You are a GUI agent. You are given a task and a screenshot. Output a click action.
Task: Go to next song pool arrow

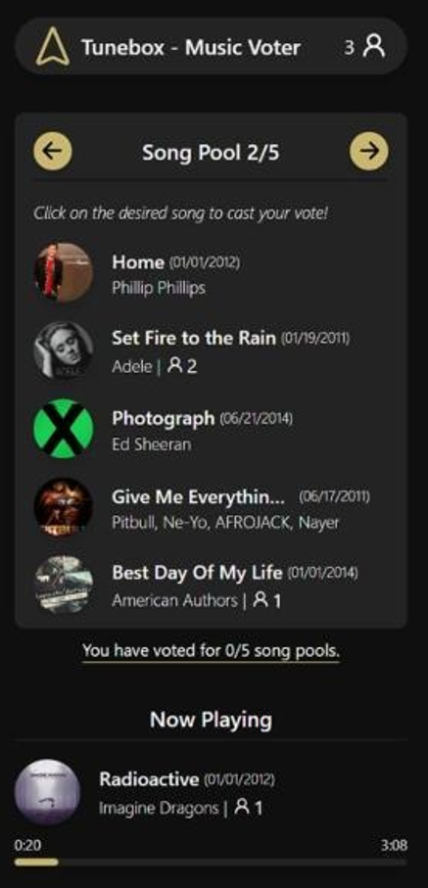369,151
